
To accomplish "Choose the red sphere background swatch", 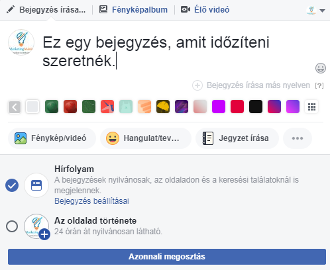I will tap(70, 107).
